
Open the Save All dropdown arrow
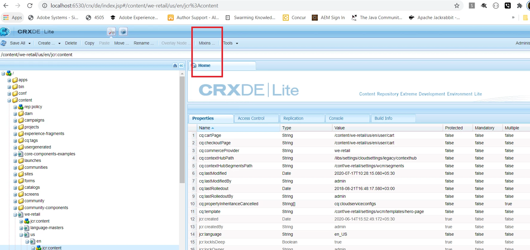pos(30,43)
